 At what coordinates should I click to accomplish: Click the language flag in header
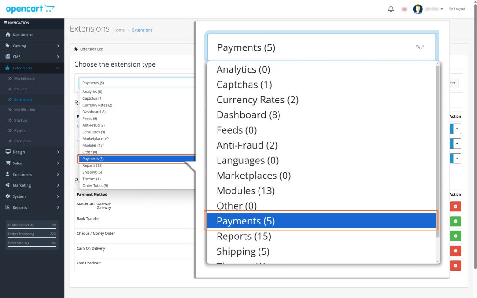coord(404,9)
